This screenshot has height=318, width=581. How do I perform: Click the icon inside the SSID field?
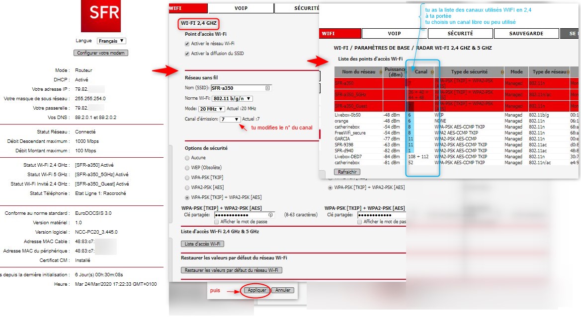tap(267, 88)
